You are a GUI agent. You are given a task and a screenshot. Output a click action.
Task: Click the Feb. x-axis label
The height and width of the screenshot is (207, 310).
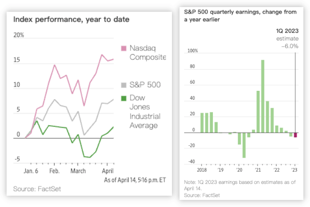click(54, 171)
